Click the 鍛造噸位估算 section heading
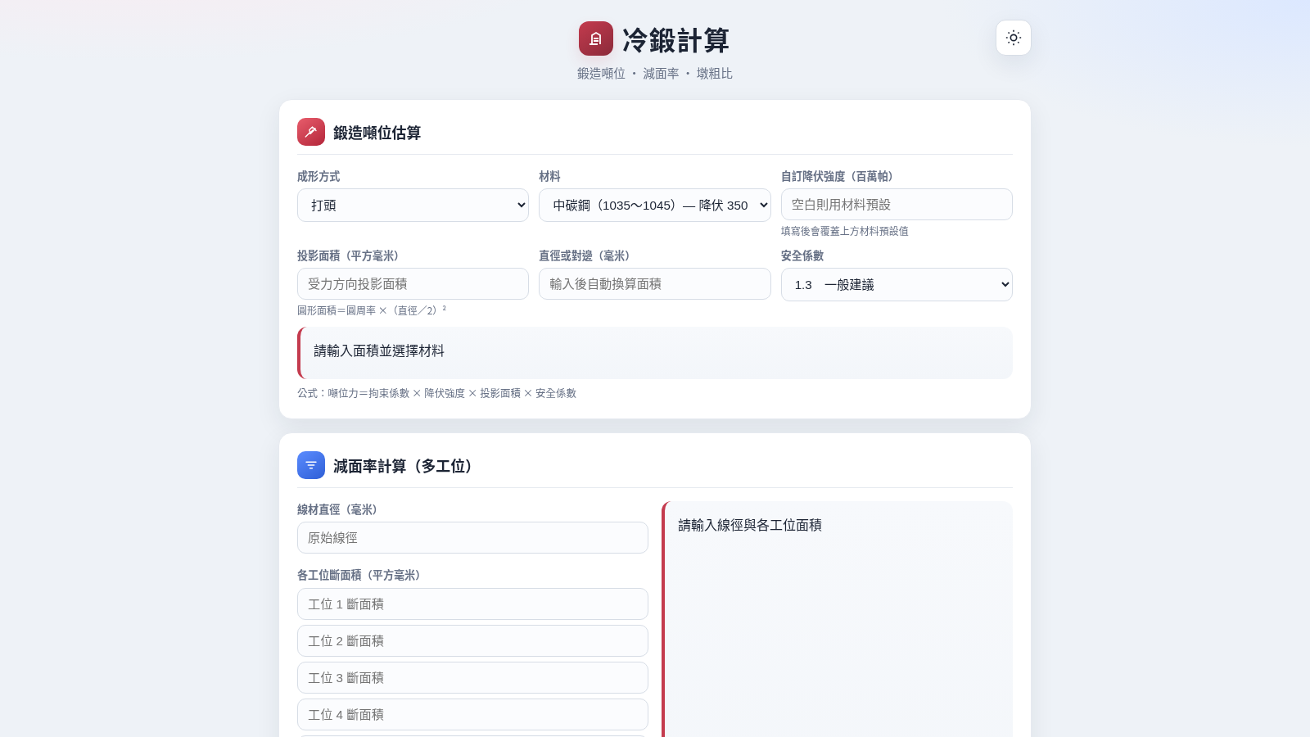The image size is (1310, 737). pyautogui.click(x=377, y=133)
